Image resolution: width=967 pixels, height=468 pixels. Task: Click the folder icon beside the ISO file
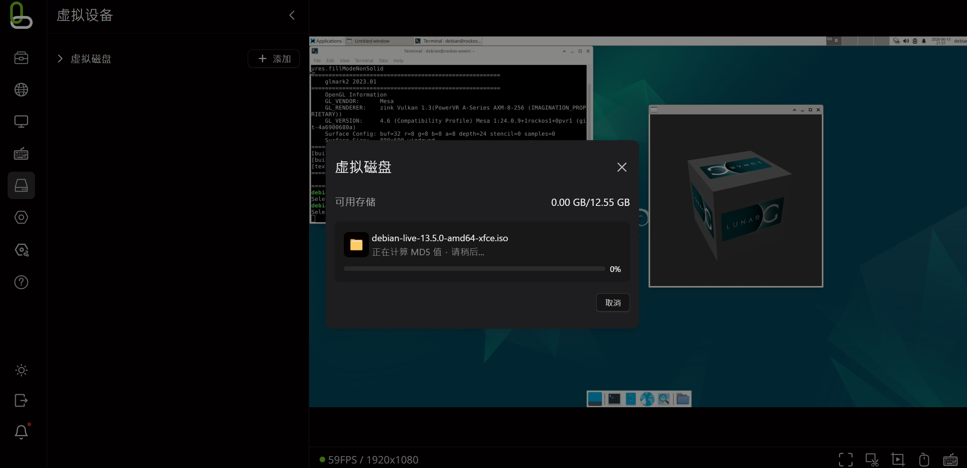click(356, 245)
